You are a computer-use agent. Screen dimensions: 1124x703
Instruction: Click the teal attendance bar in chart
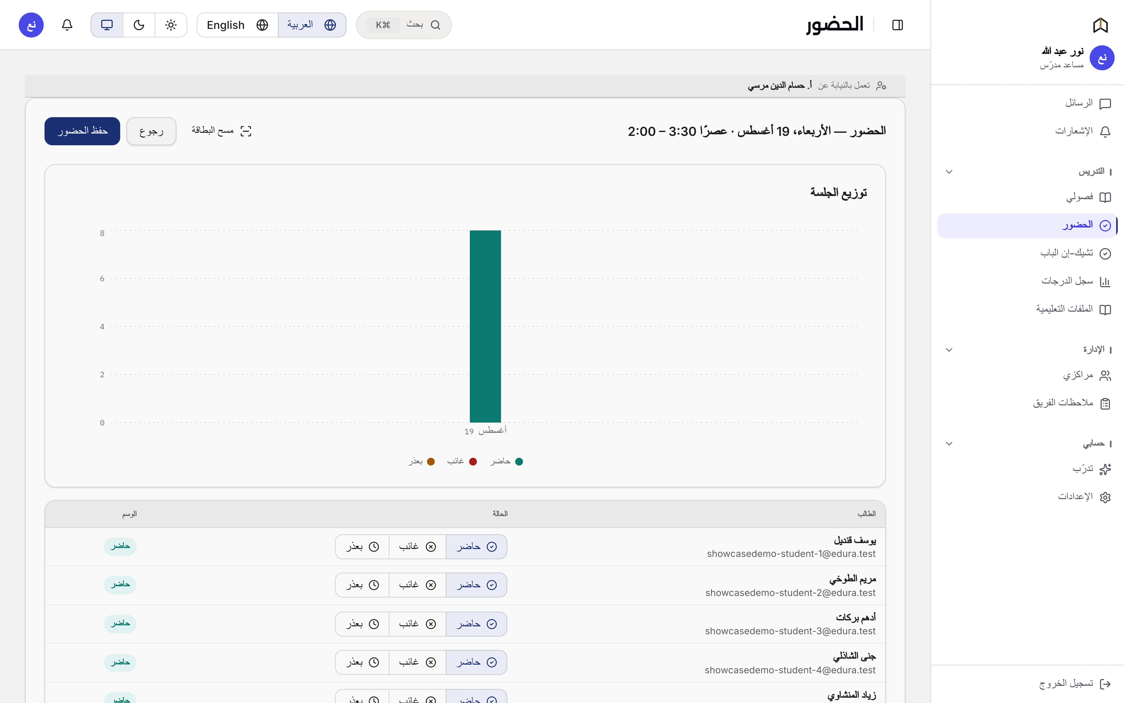coord(485,327)
